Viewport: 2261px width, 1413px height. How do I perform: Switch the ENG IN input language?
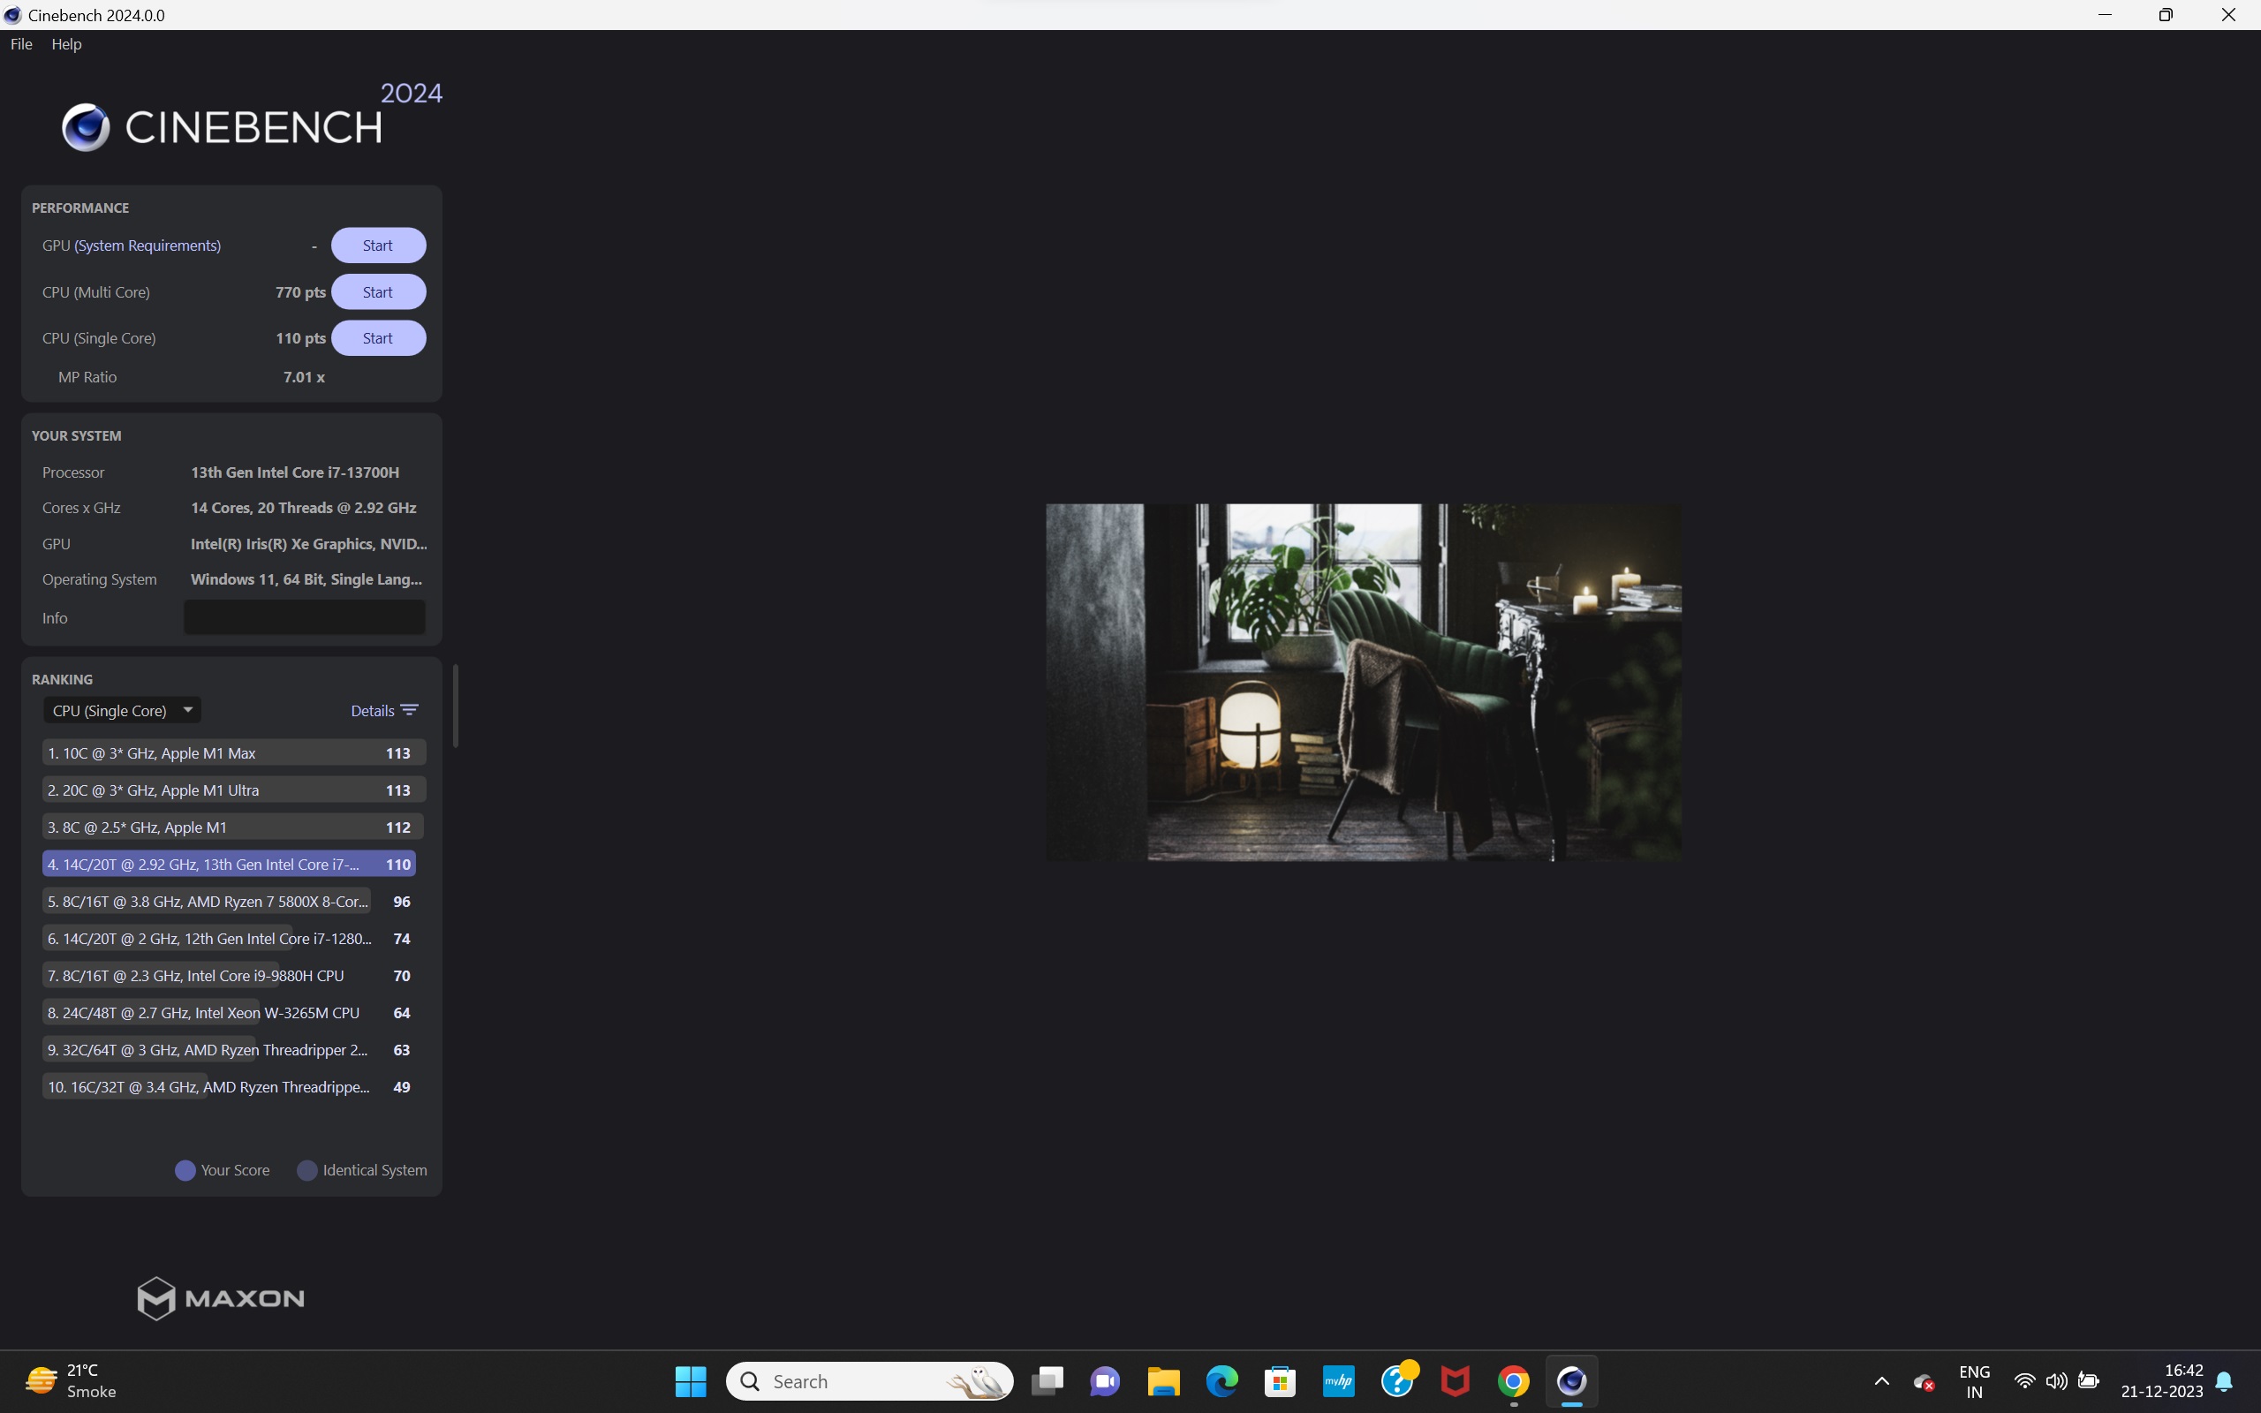click(1974, 1381)
